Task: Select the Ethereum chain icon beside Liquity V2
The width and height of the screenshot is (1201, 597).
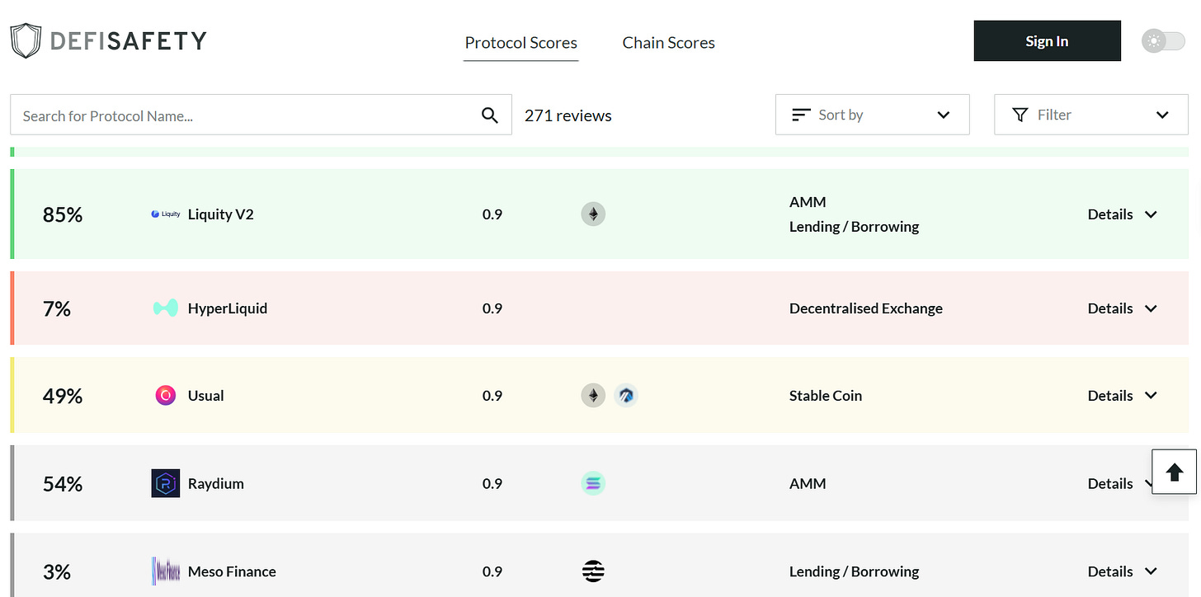Action: [x=593, y=214]
